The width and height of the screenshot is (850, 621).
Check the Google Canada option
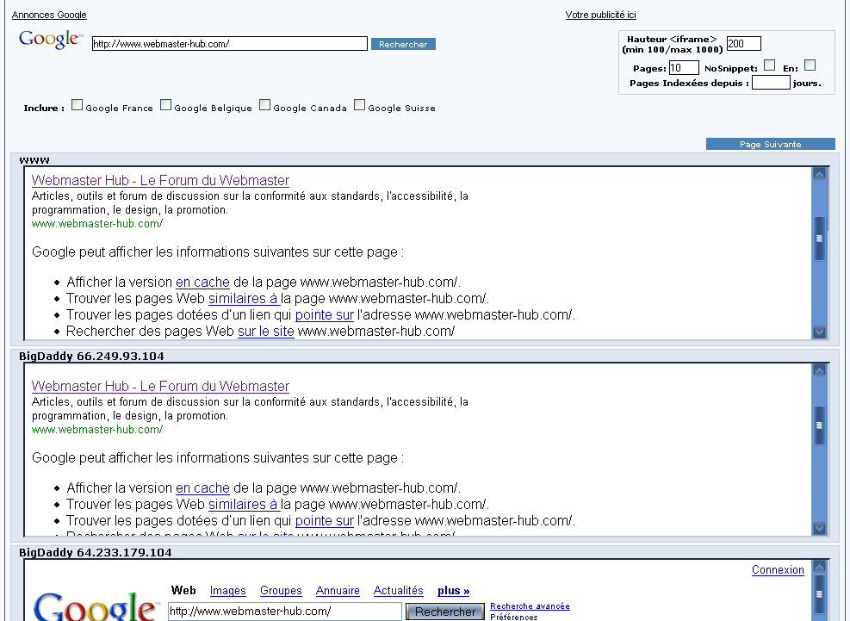[x=264, y=105]
